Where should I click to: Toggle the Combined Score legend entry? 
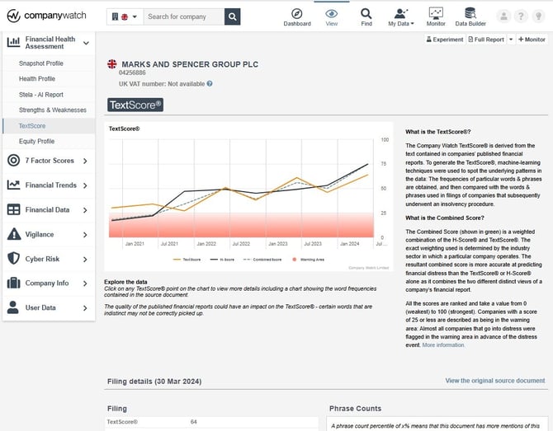262,260
